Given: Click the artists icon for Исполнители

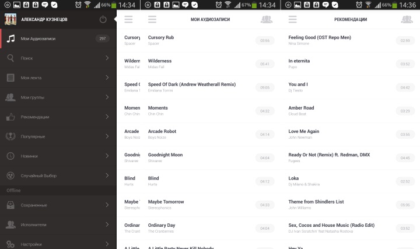Looking at the screenshot, I should (10, 225).
